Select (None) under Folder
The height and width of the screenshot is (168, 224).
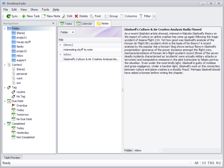[x=21, y=33]
